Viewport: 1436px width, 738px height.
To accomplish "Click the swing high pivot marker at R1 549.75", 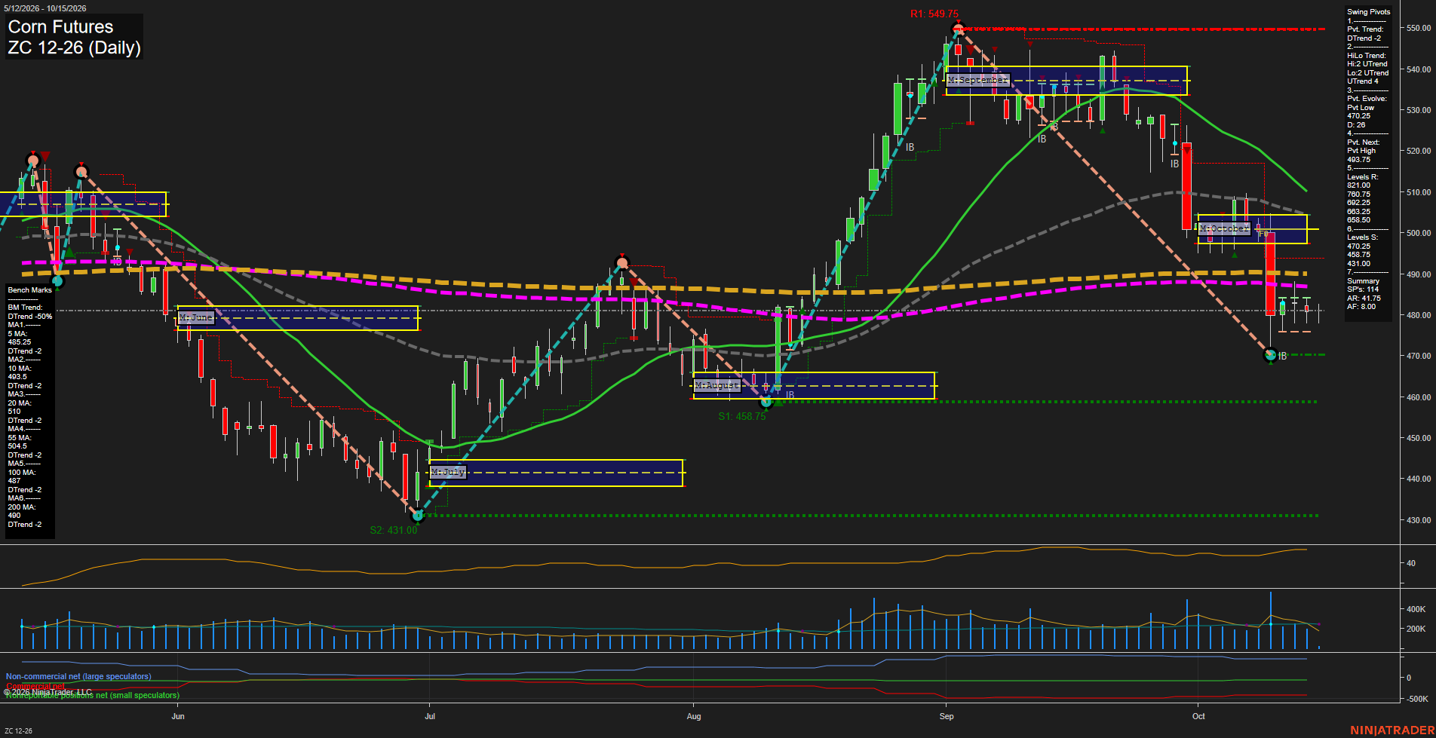I will [x=959, y=29].
